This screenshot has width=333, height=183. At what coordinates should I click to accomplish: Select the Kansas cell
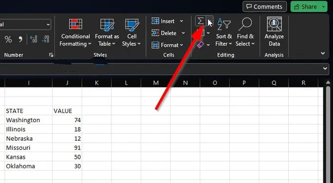pyautogui.click(x=29, y=157)
